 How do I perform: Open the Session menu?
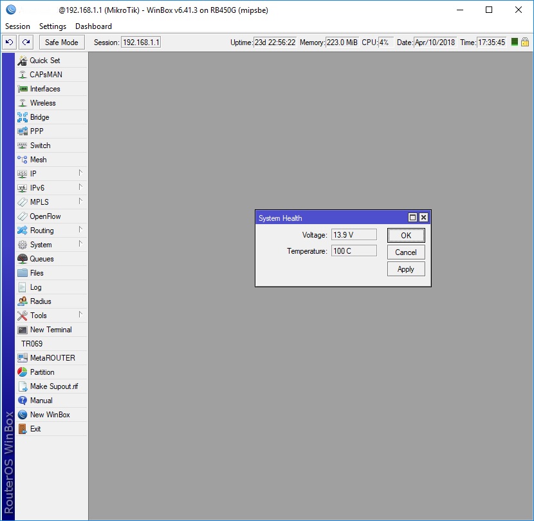18,26
